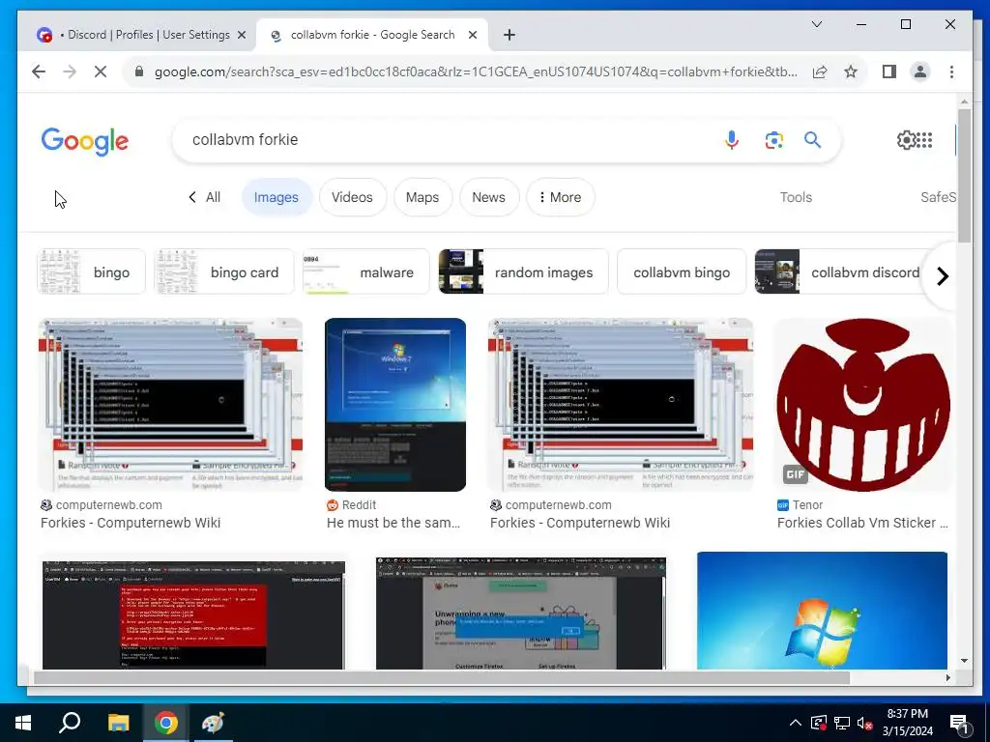This screenshot has height=742, width=990.
Task: Close the collabvm forkie Google Search tab
Action: [x=472, y=35]
